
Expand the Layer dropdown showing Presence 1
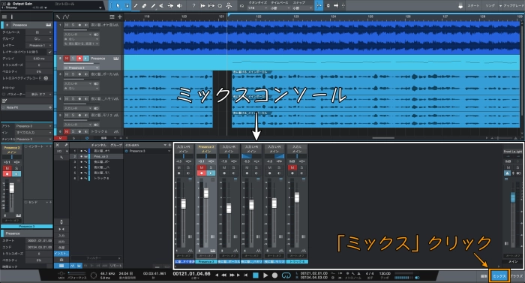tap(39, 45)
